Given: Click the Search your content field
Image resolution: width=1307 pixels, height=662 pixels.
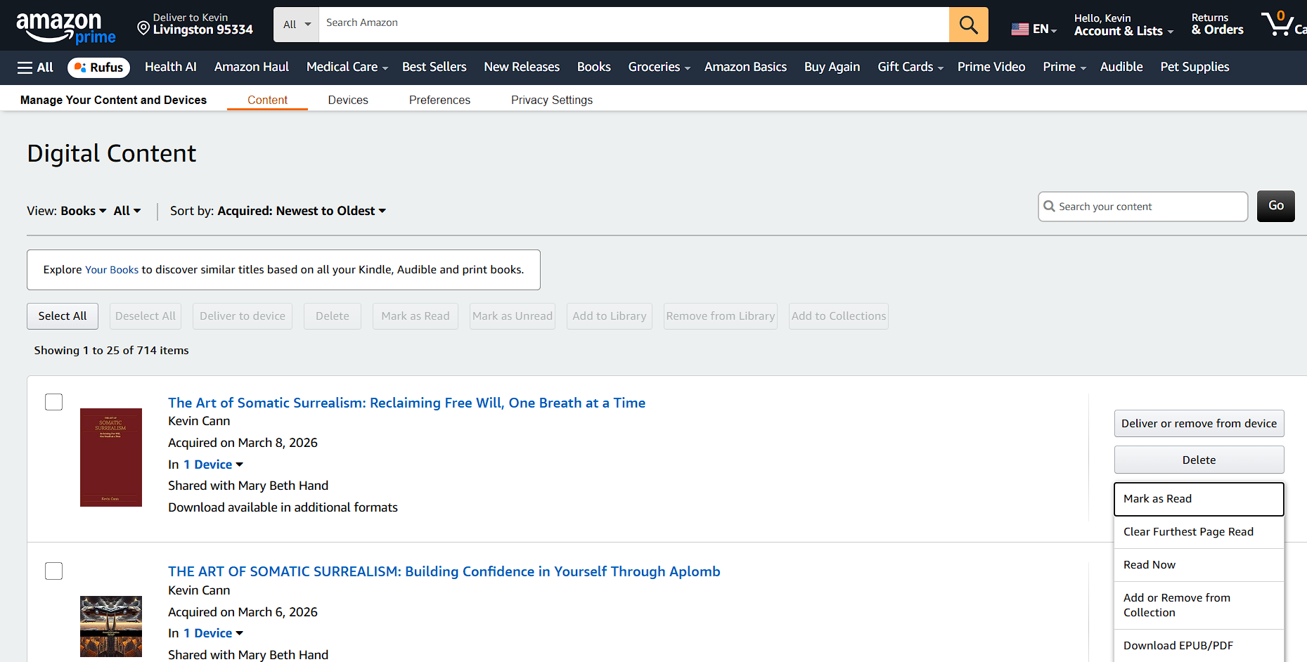Looking at the screenshot, I should (1143, 207).
